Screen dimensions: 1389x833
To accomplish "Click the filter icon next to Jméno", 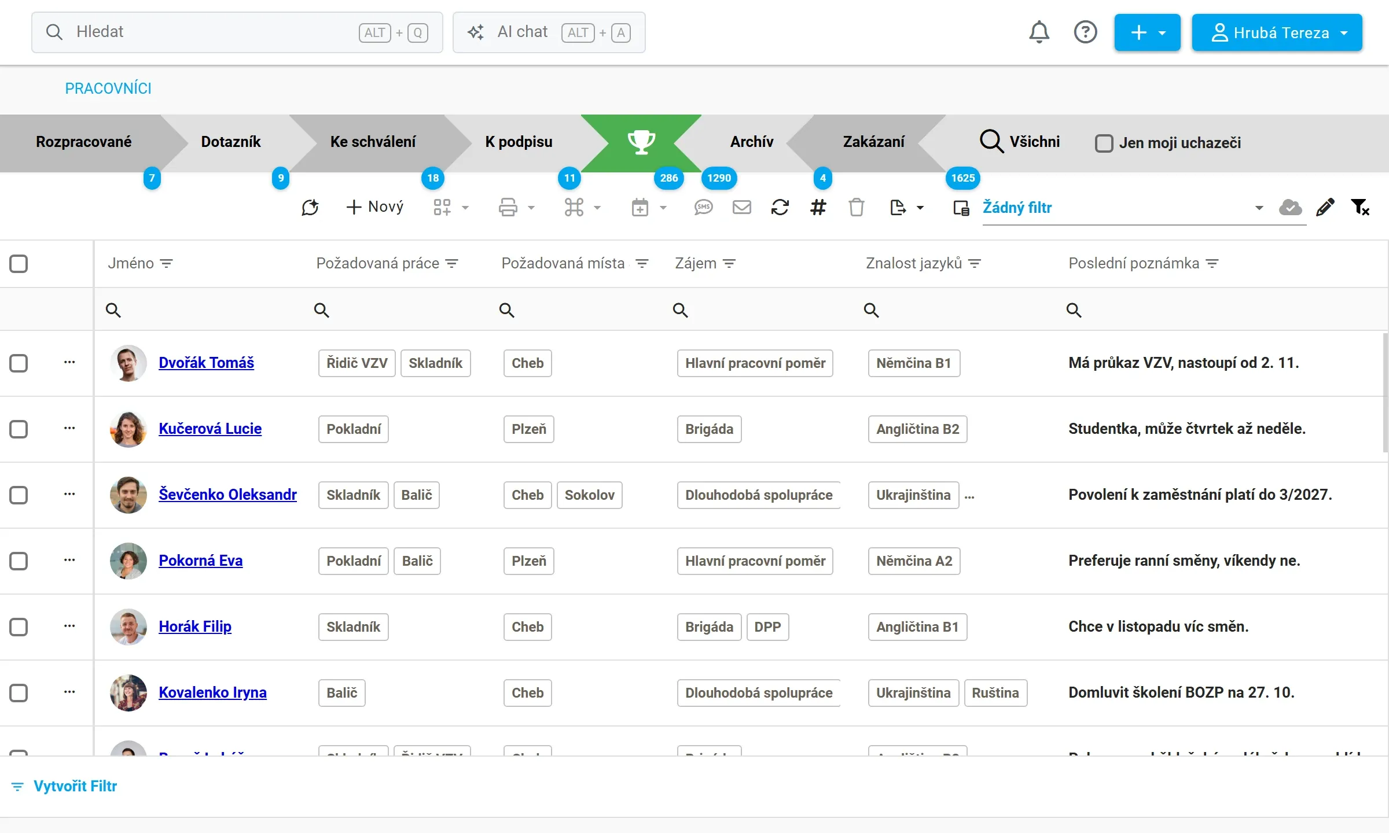I will coord(167,264).
